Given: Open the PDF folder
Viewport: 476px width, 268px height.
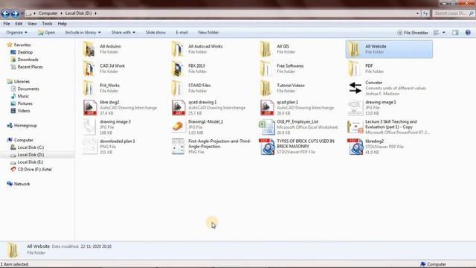Looking at the screenshot, I should (x=361, y=68).
